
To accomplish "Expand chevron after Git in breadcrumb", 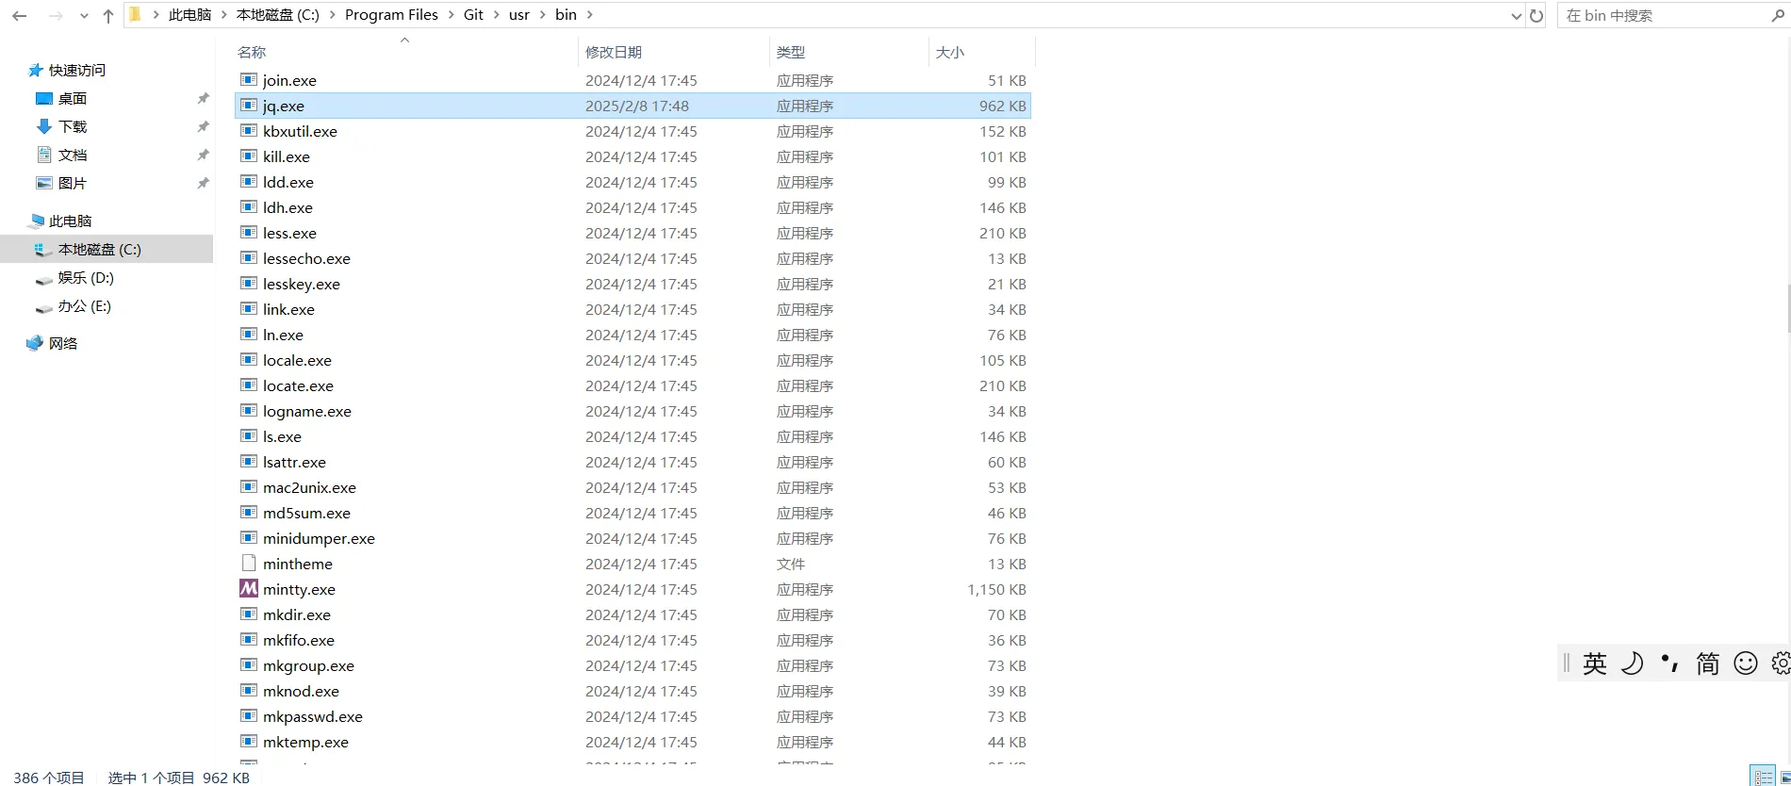I will 496,15.
